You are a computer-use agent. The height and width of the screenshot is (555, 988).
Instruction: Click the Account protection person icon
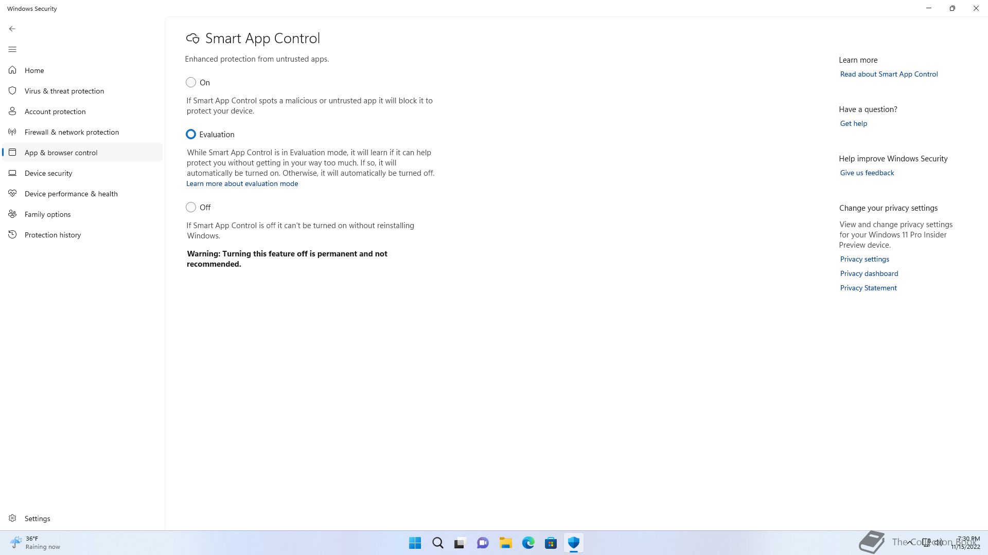(x=12, y=111)
